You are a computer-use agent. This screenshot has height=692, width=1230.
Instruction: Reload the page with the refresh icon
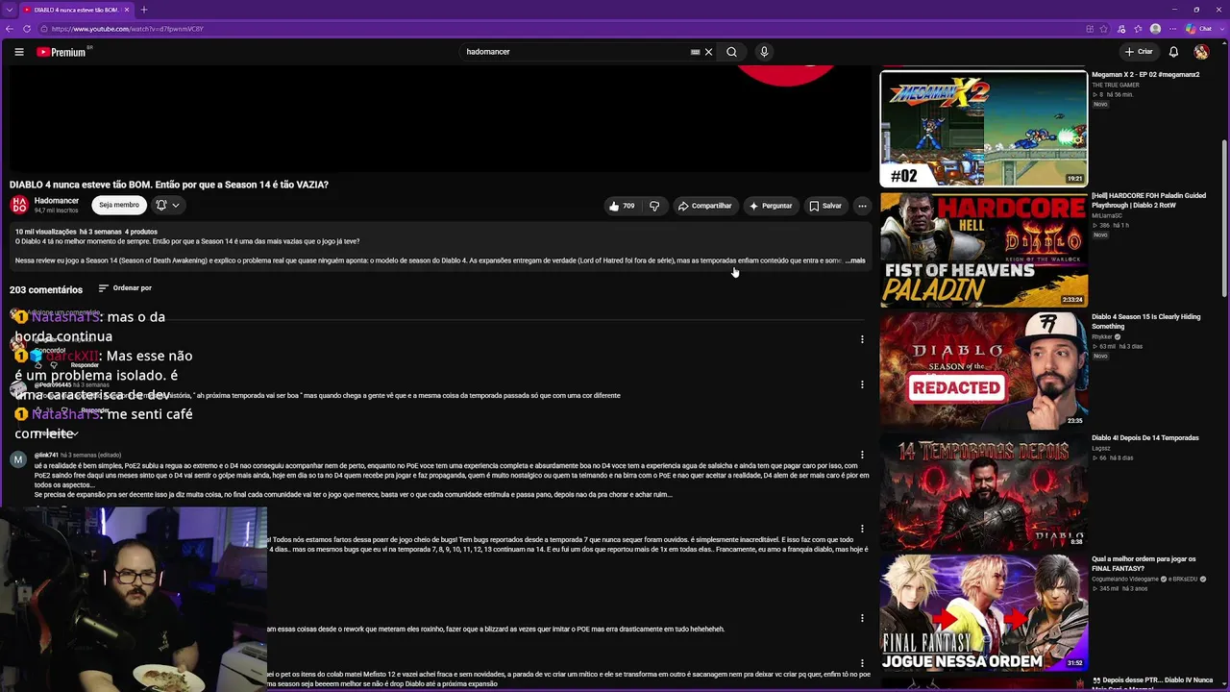pyautogui.click(x=25, y=29)
